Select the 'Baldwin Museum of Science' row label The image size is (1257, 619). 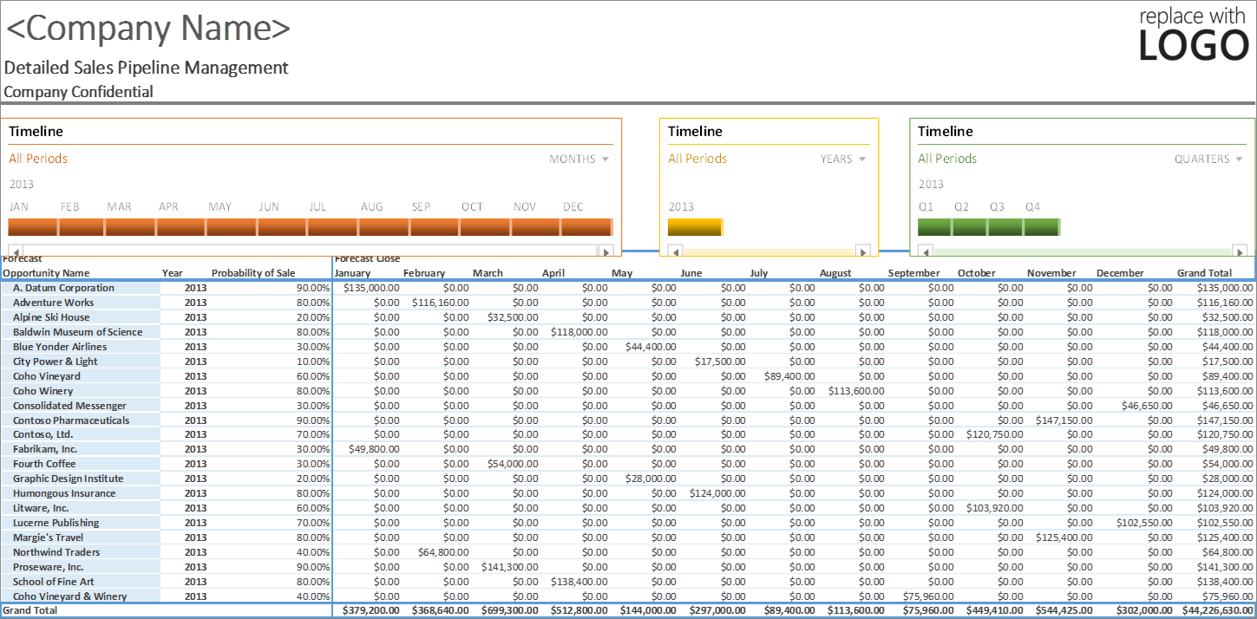[78, 332]
